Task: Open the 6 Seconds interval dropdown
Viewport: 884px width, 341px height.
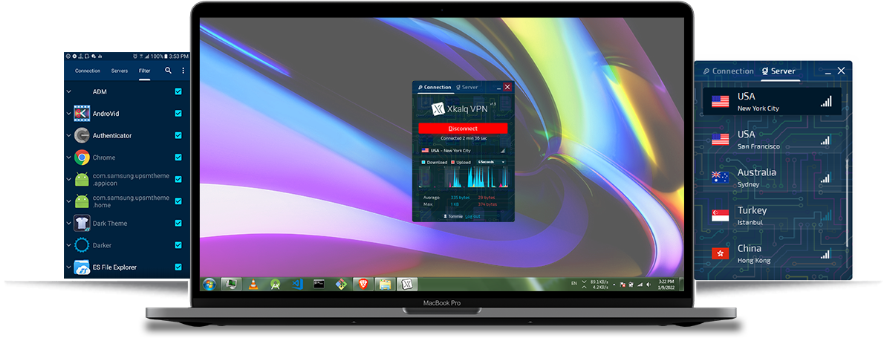Action: [x=491, y=162]
